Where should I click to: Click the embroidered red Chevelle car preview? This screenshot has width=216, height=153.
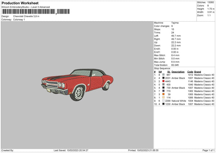coord(77,85)
